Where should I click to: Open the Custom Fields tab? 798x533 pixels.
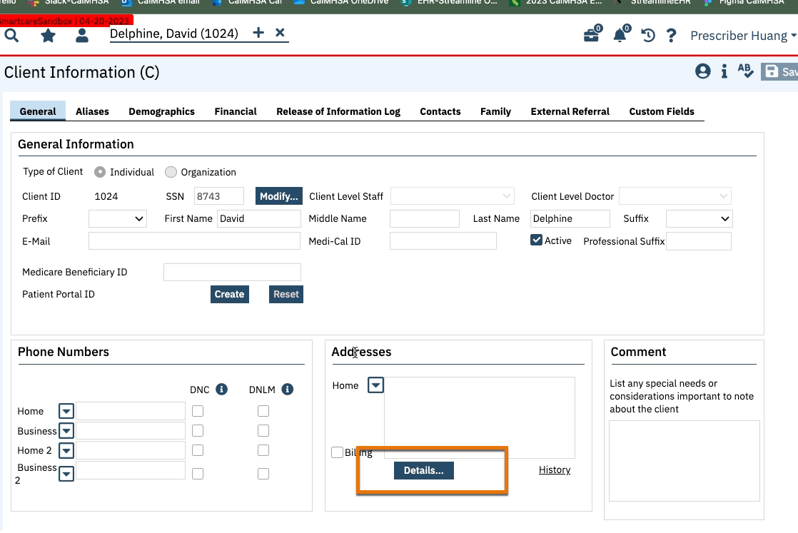[x=661, y=111]
